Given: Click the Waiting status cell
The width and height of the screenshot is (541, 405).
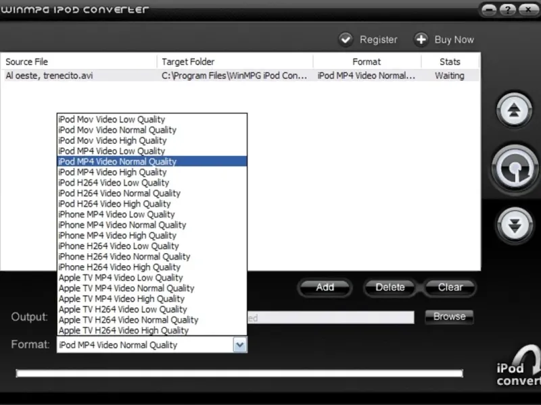Looking at the screenshot, I should click(450, 76).
